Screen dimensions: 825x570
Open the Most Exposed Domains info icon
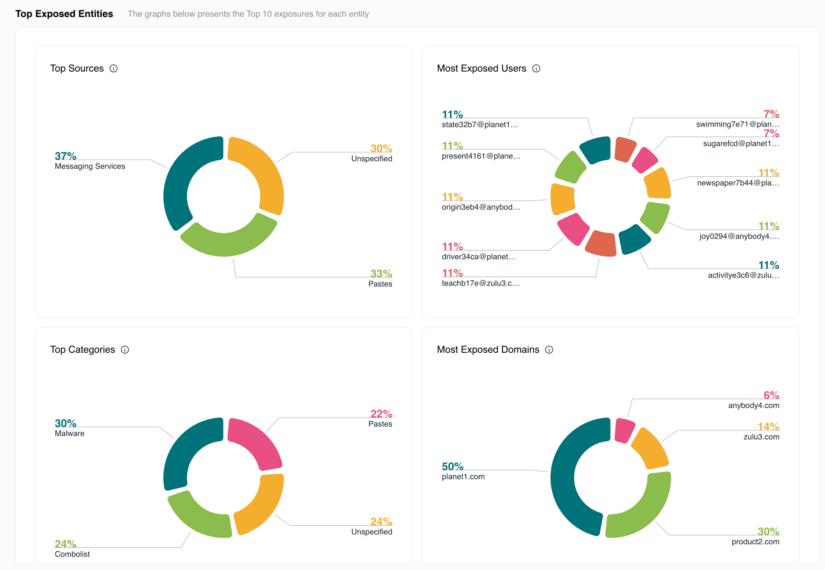click(x=549, y=350)
